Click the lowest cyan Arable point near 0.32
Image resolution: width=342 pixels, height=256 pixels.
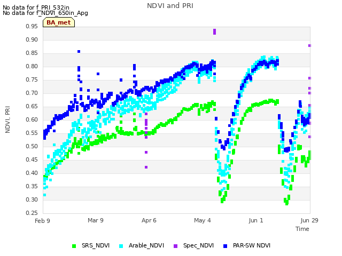click(44, 195)
